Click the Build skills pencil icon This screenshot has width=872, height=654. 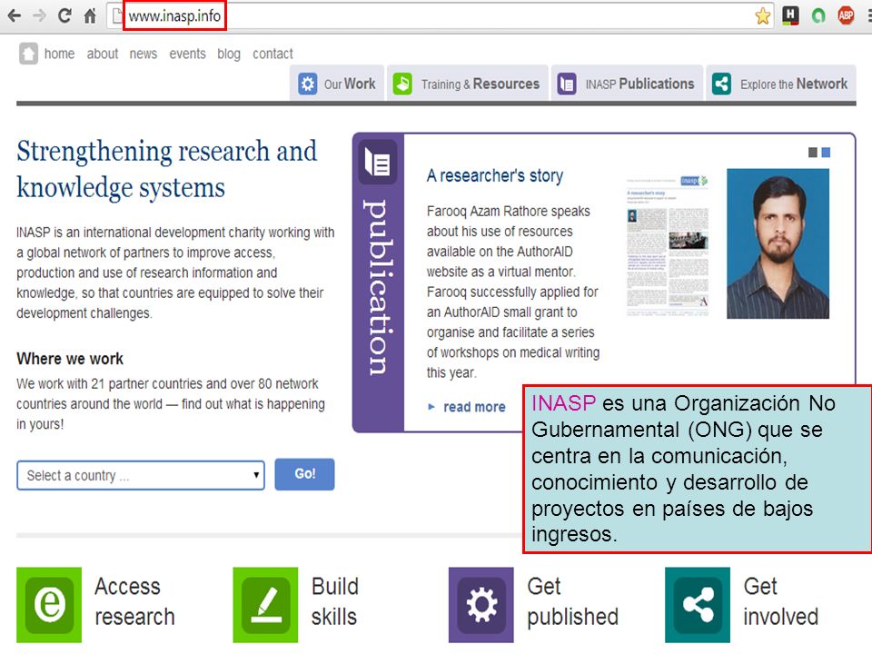(265, 605)
